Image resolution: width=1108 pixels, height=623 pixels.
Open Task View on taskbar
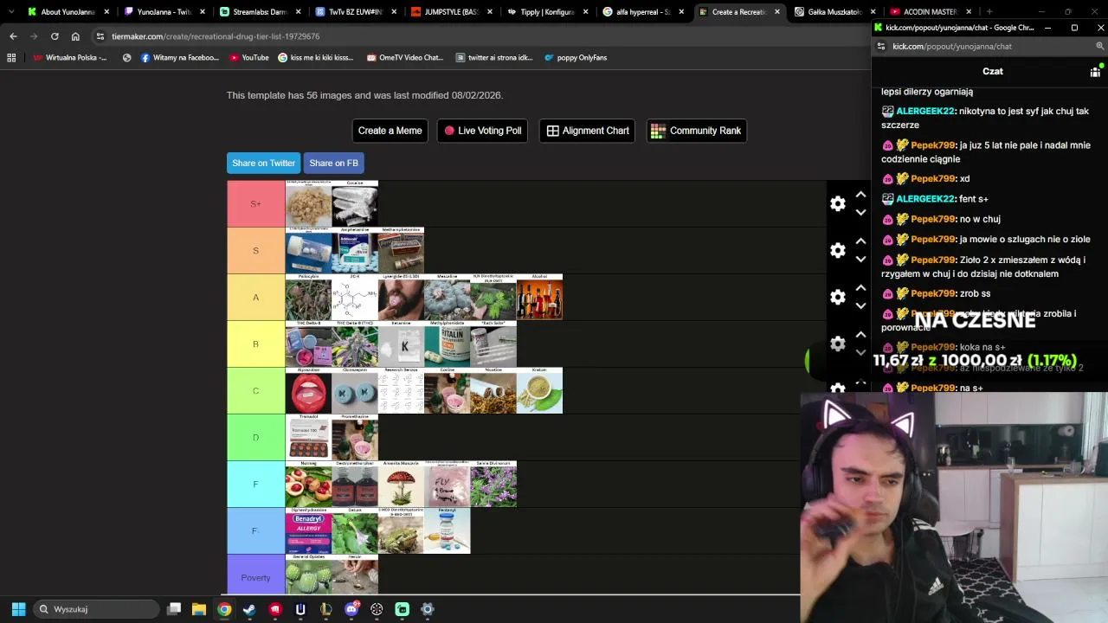(x=174, y=609)
